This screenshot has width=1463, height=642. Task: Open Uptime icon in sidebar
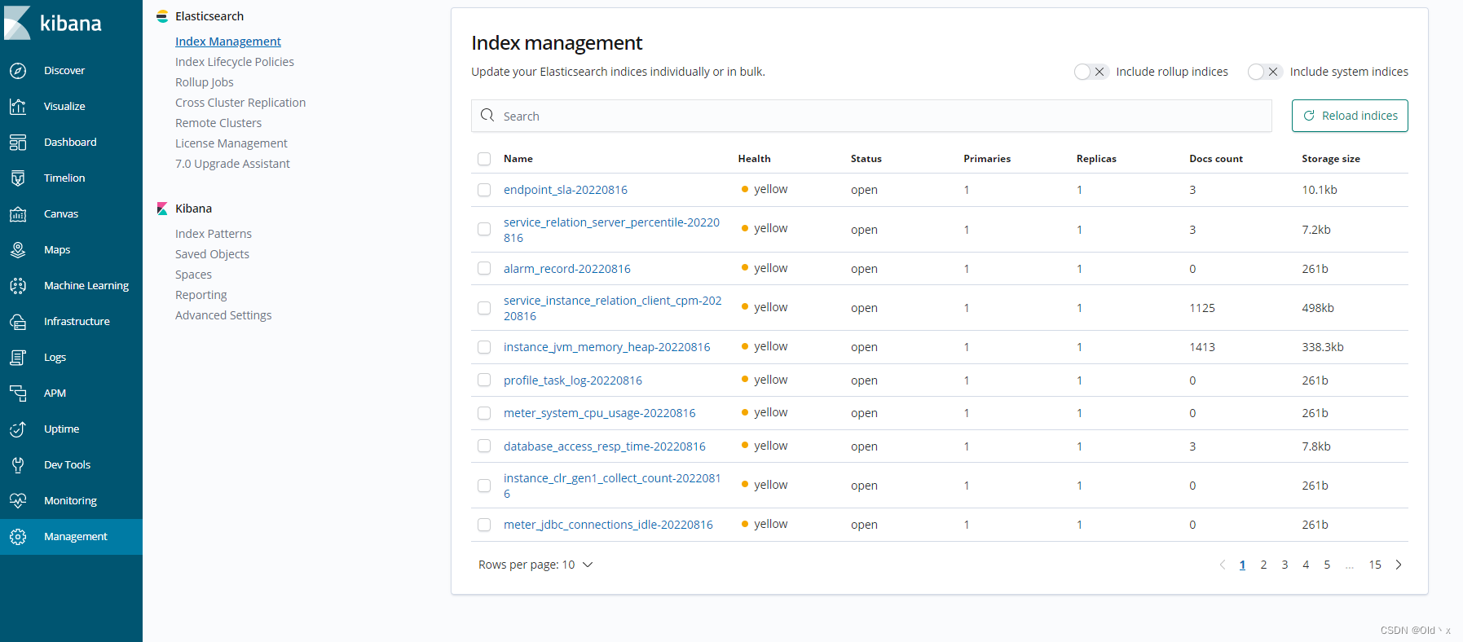coord(18,429)
